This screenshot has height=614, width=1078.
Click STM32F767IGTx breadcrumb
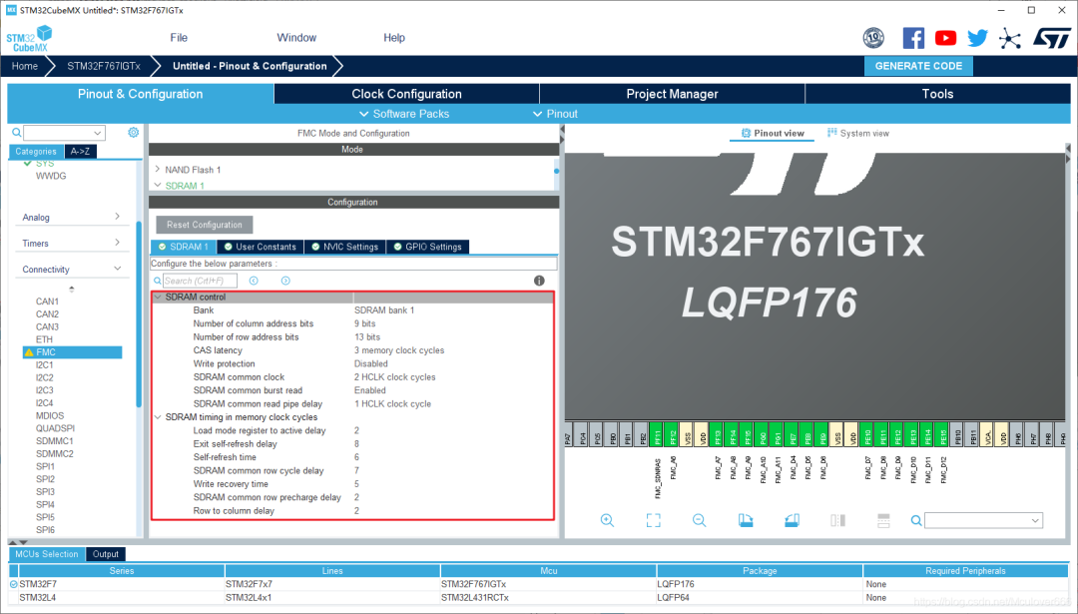tap(104, 66)
